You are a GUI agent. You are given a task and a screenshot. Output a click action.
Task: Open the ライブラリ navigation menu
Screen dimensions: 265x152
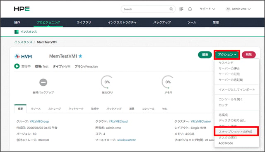pos(84,22)
